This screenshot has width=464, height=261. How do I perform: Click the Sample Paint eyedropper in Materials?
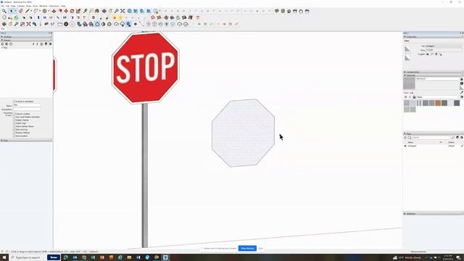[x=462, y=92]
